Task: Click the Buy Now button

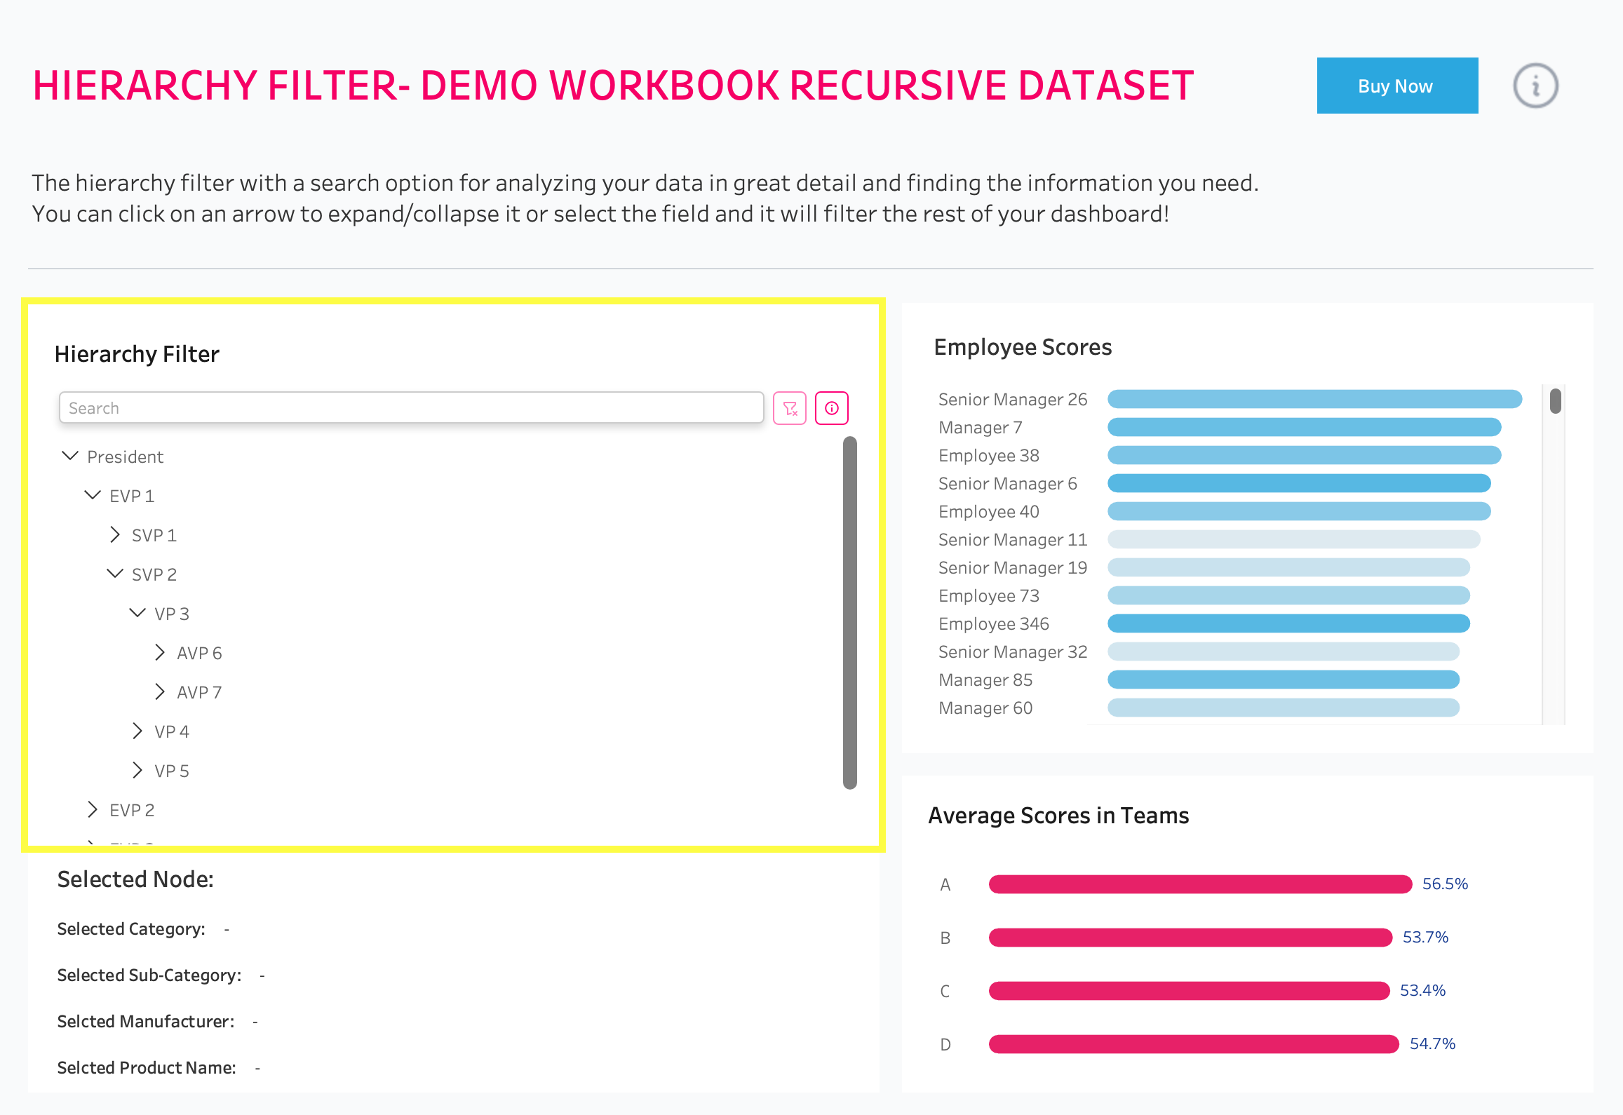Action: (x=1396, y=86)
